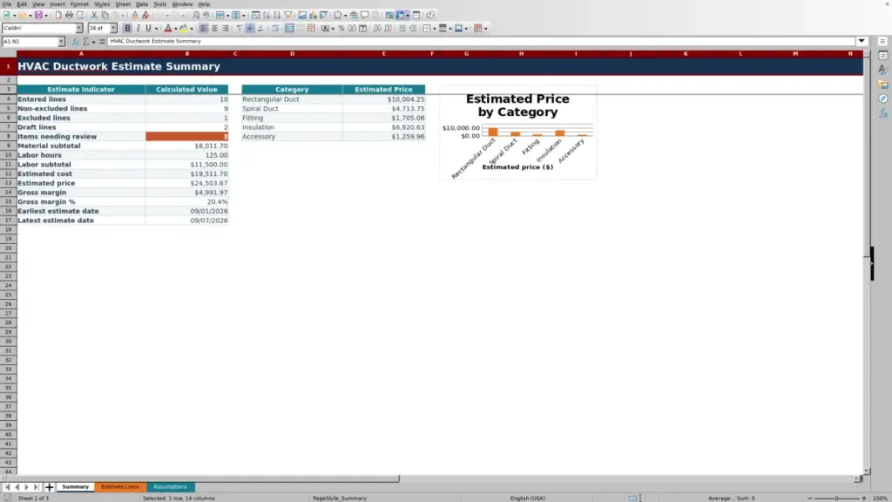Viewport: 892px width, 502px height.
Task: Toggle wrap text
Action: 275,29
